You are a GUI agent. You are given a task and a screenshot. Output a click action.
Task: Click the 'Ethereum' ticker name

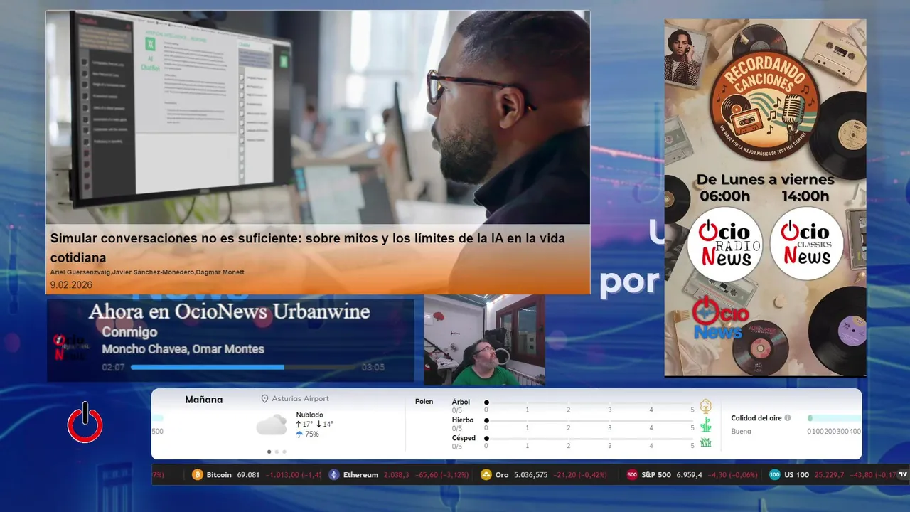coord(360,475)
